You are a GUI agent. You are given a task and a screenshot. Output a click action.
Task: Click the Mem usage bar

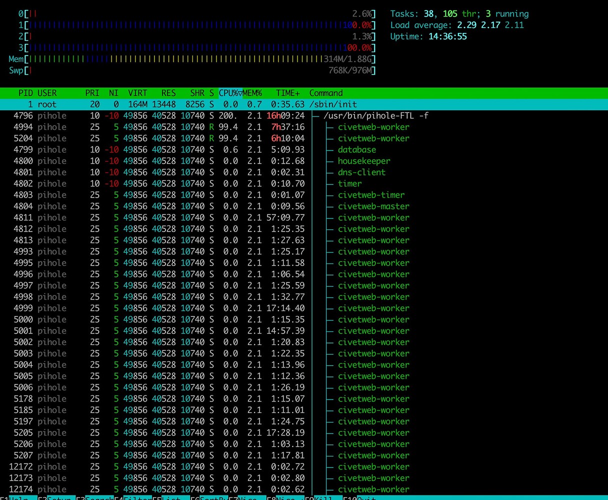point(200,58)
